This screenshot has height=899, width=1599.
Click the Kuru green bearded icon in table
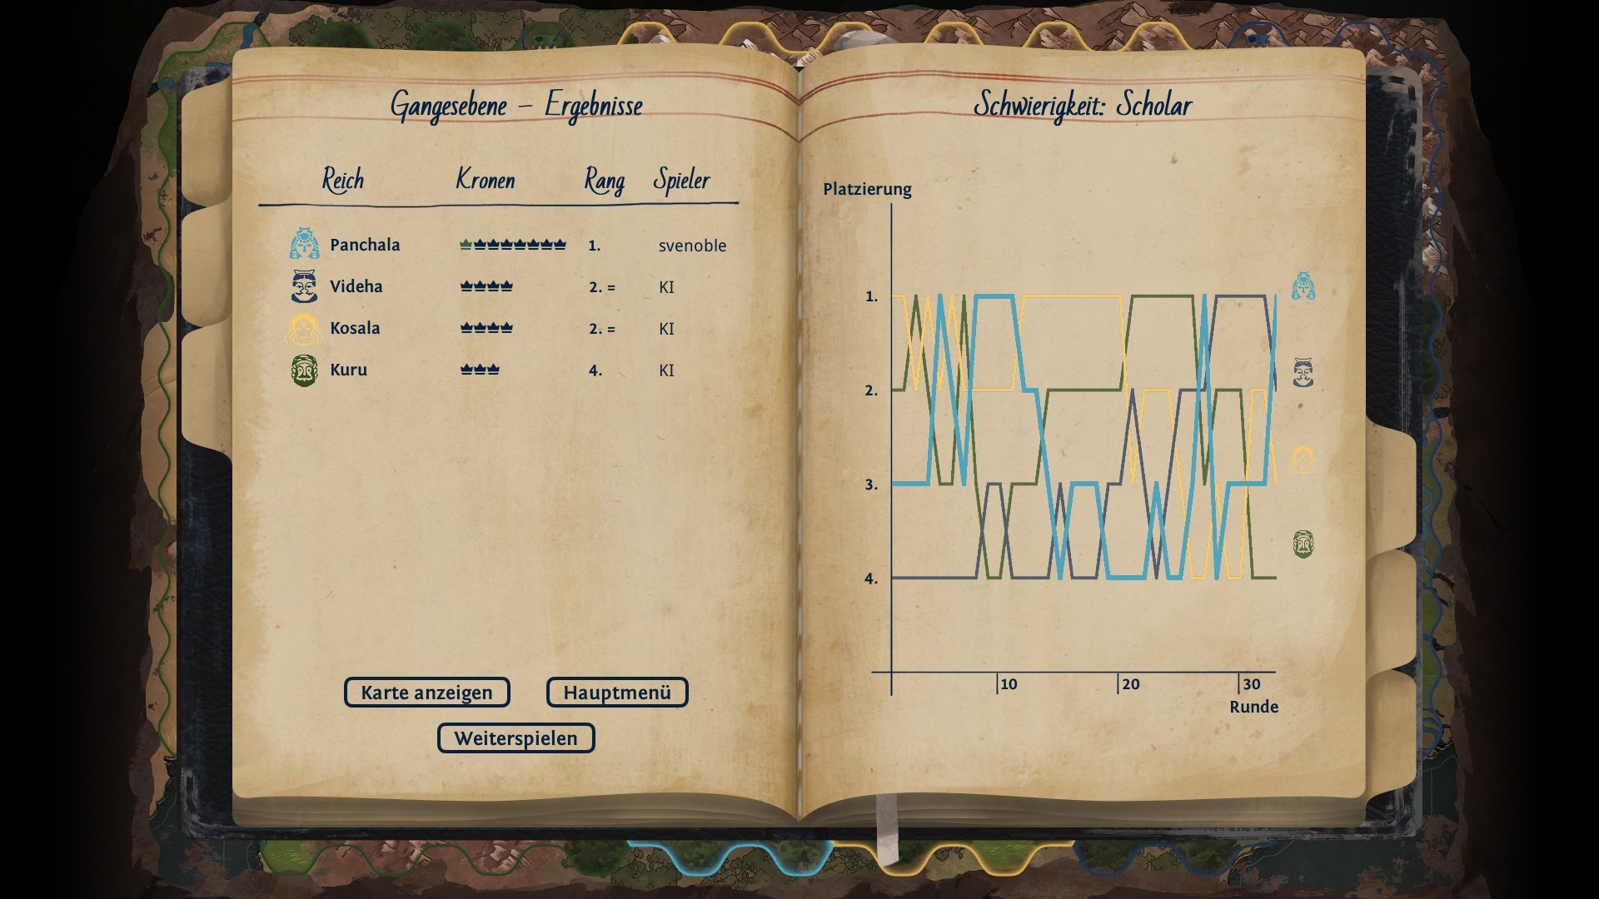coord(304,370)
